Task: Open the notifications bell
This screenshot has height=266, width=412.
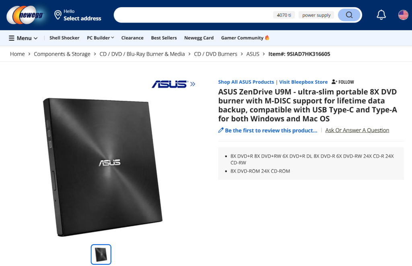Action: pyautogui.click(x=381, y=15)
